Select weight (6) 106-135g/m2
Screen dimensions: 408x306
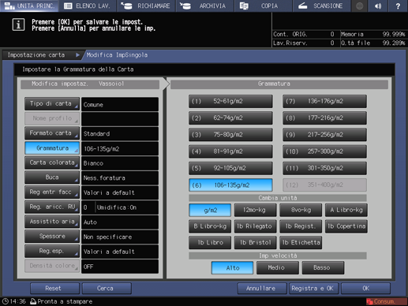[x=230, y=185]
